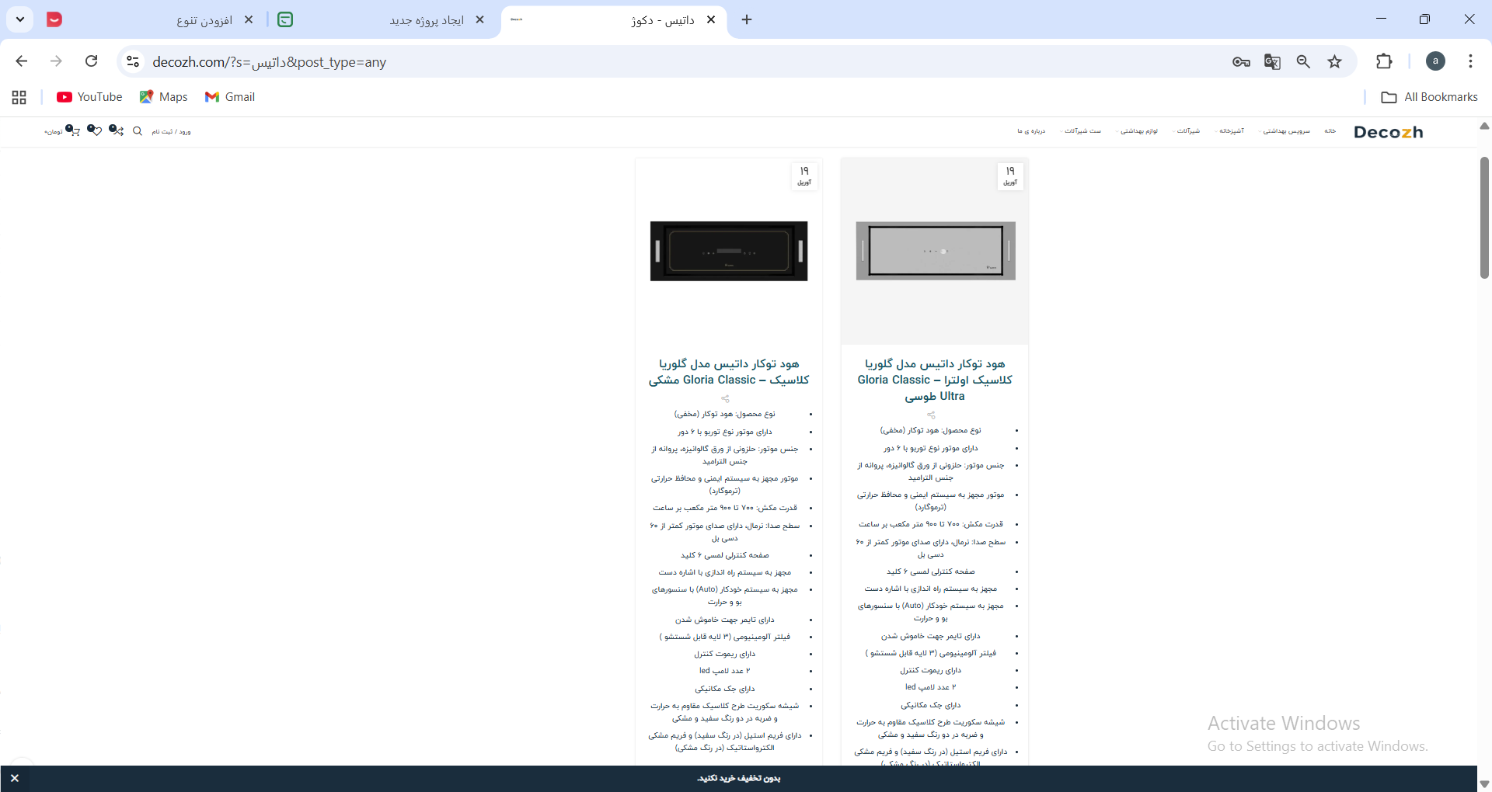This screenshot has height=792, width=1492.
Task: Open the Gloria Classic Ultra طوسی product title
Action: pyautogui.click(x=935, y=380)
